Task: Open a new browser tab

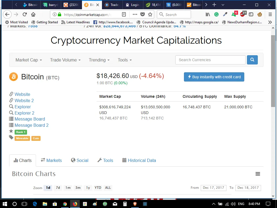Action: pos(214,5)
